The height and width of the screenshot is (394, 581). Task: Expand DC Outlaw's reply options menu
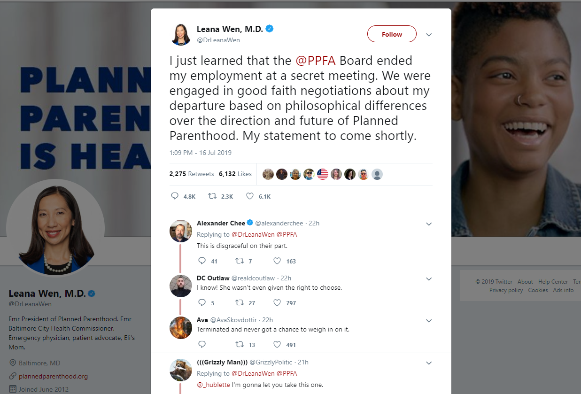pos(428,279)
